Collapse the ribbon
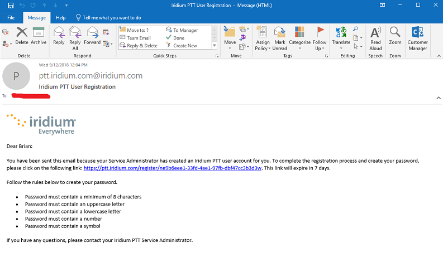 [439, 56]
